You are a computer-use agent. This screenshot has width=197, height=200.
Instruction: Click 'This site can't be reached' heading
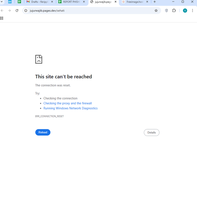coord(64,77)
